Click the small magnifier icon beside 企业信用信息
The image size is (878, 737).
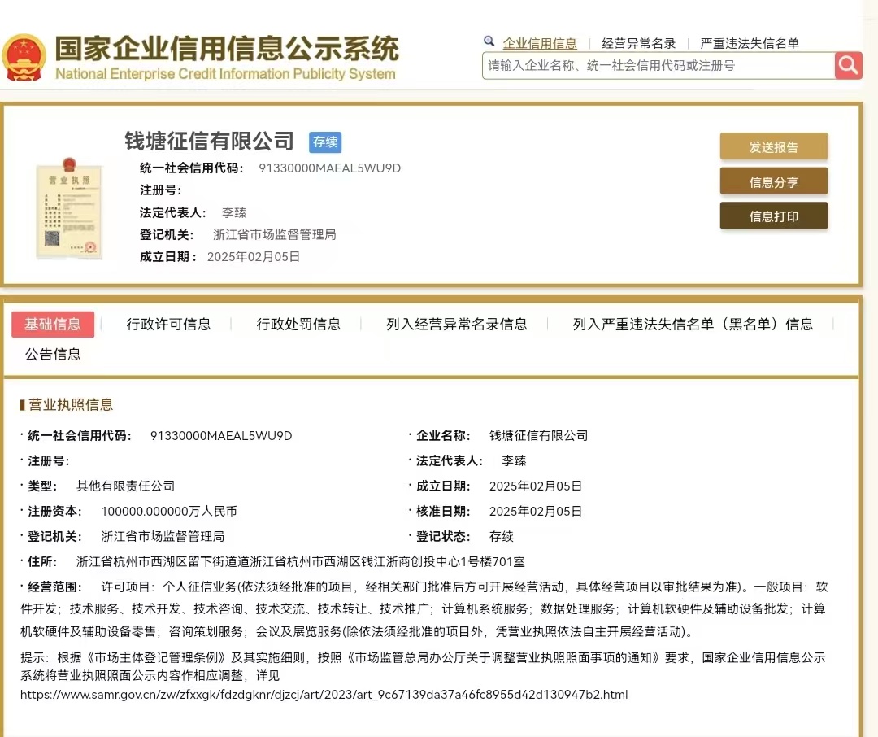(x=489, y=41)
